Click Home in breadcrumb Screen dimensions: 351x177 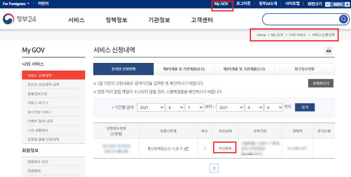261,35
